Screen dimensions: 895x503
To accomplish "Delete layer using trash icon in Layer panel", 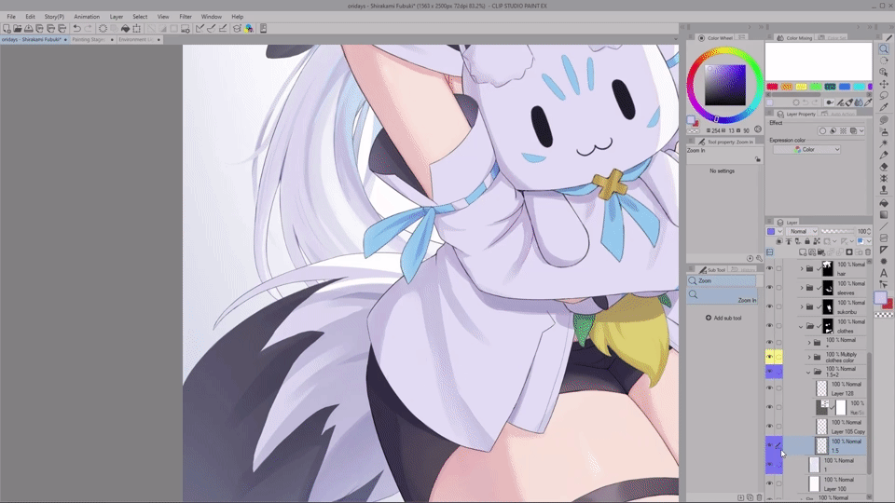I will pos(868,252).
